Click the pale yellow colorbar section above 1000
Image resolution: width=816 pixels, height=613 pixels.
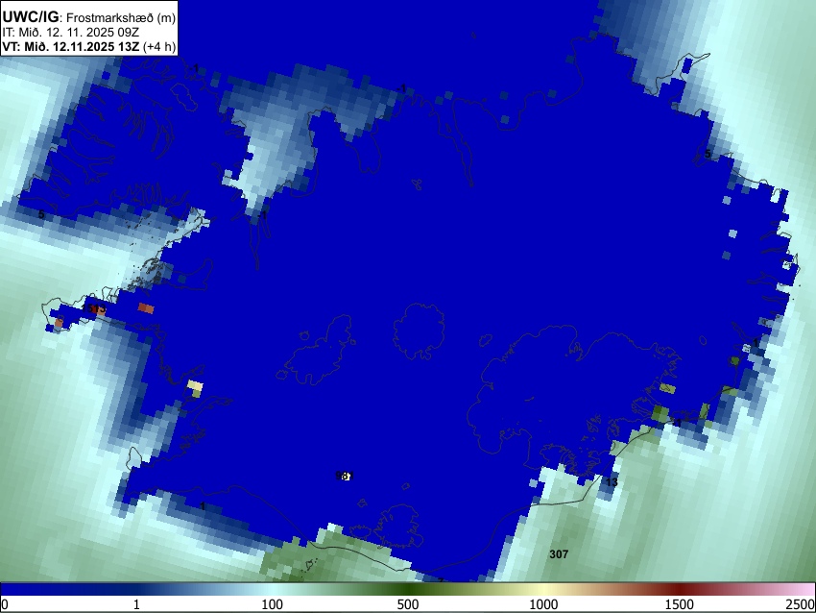(x=543, y=589)
